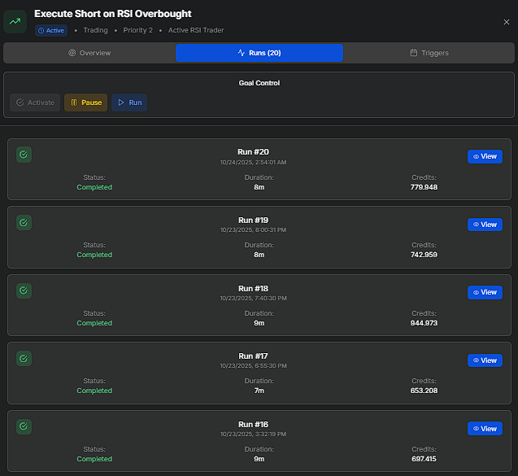Open Run #16 with its View button

pos(484,428)
